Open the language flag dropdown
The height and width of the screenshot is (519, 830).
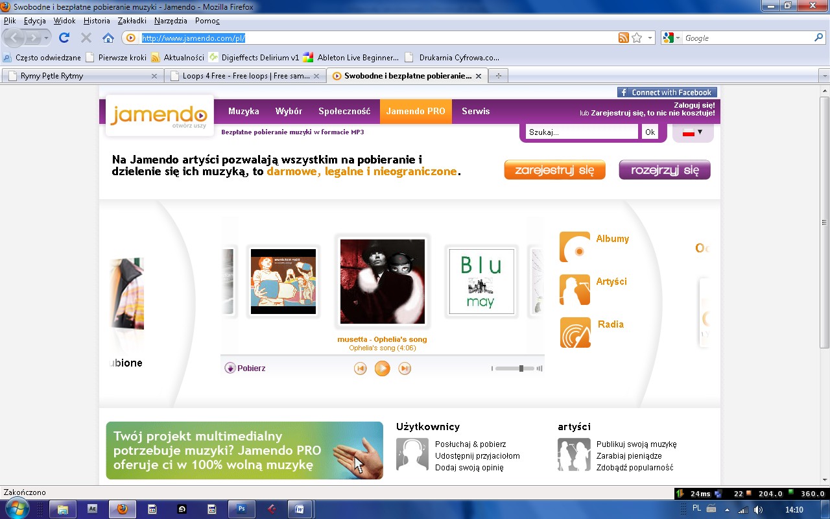[x=693, y=132]
